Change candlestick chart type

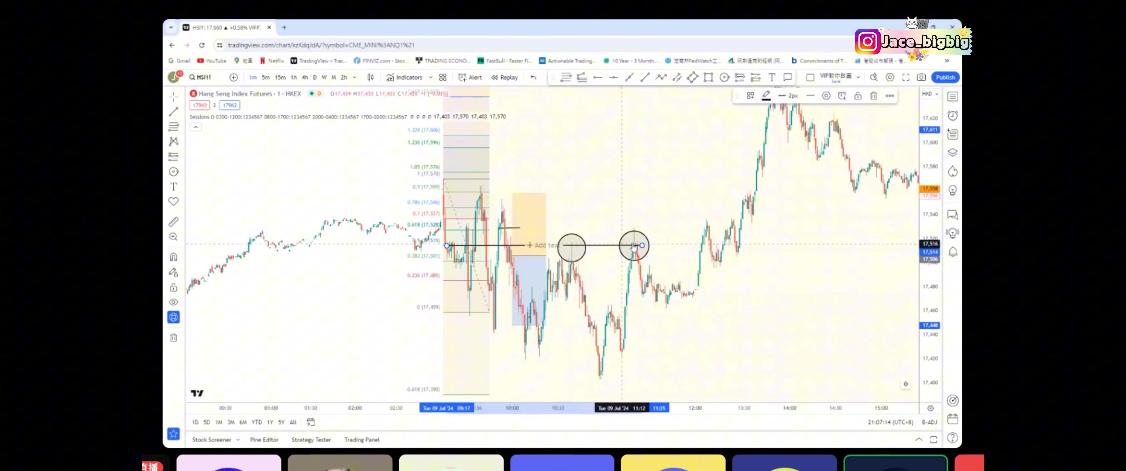pos(371,77)
